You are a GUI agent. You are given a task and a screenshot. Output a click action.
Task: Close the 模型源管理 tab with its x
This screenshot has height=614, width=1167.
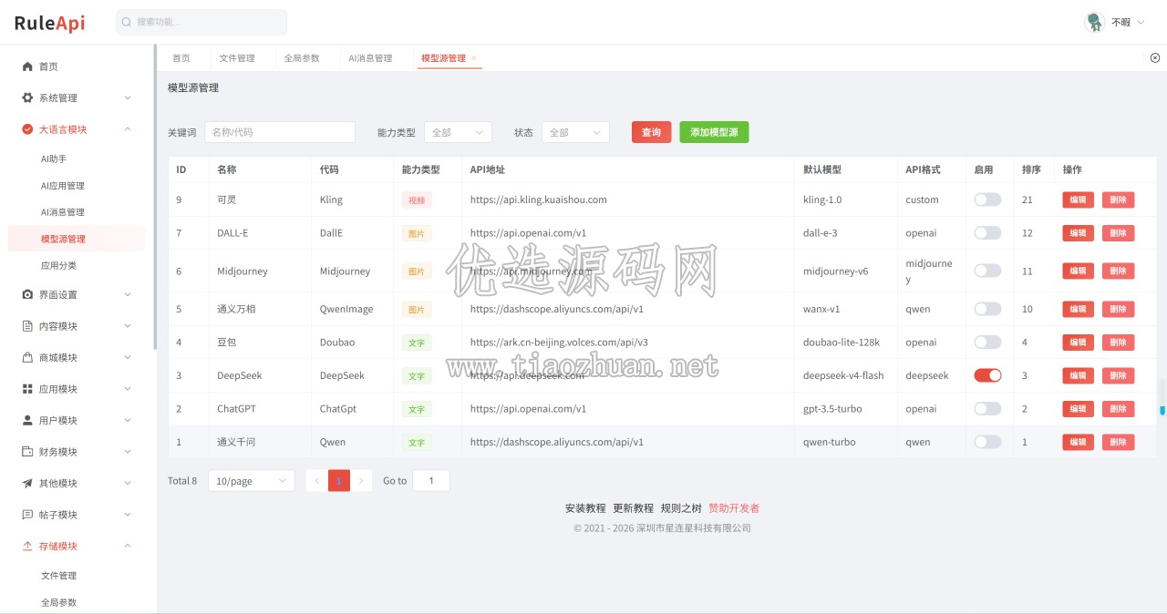(x=474, y=58)
